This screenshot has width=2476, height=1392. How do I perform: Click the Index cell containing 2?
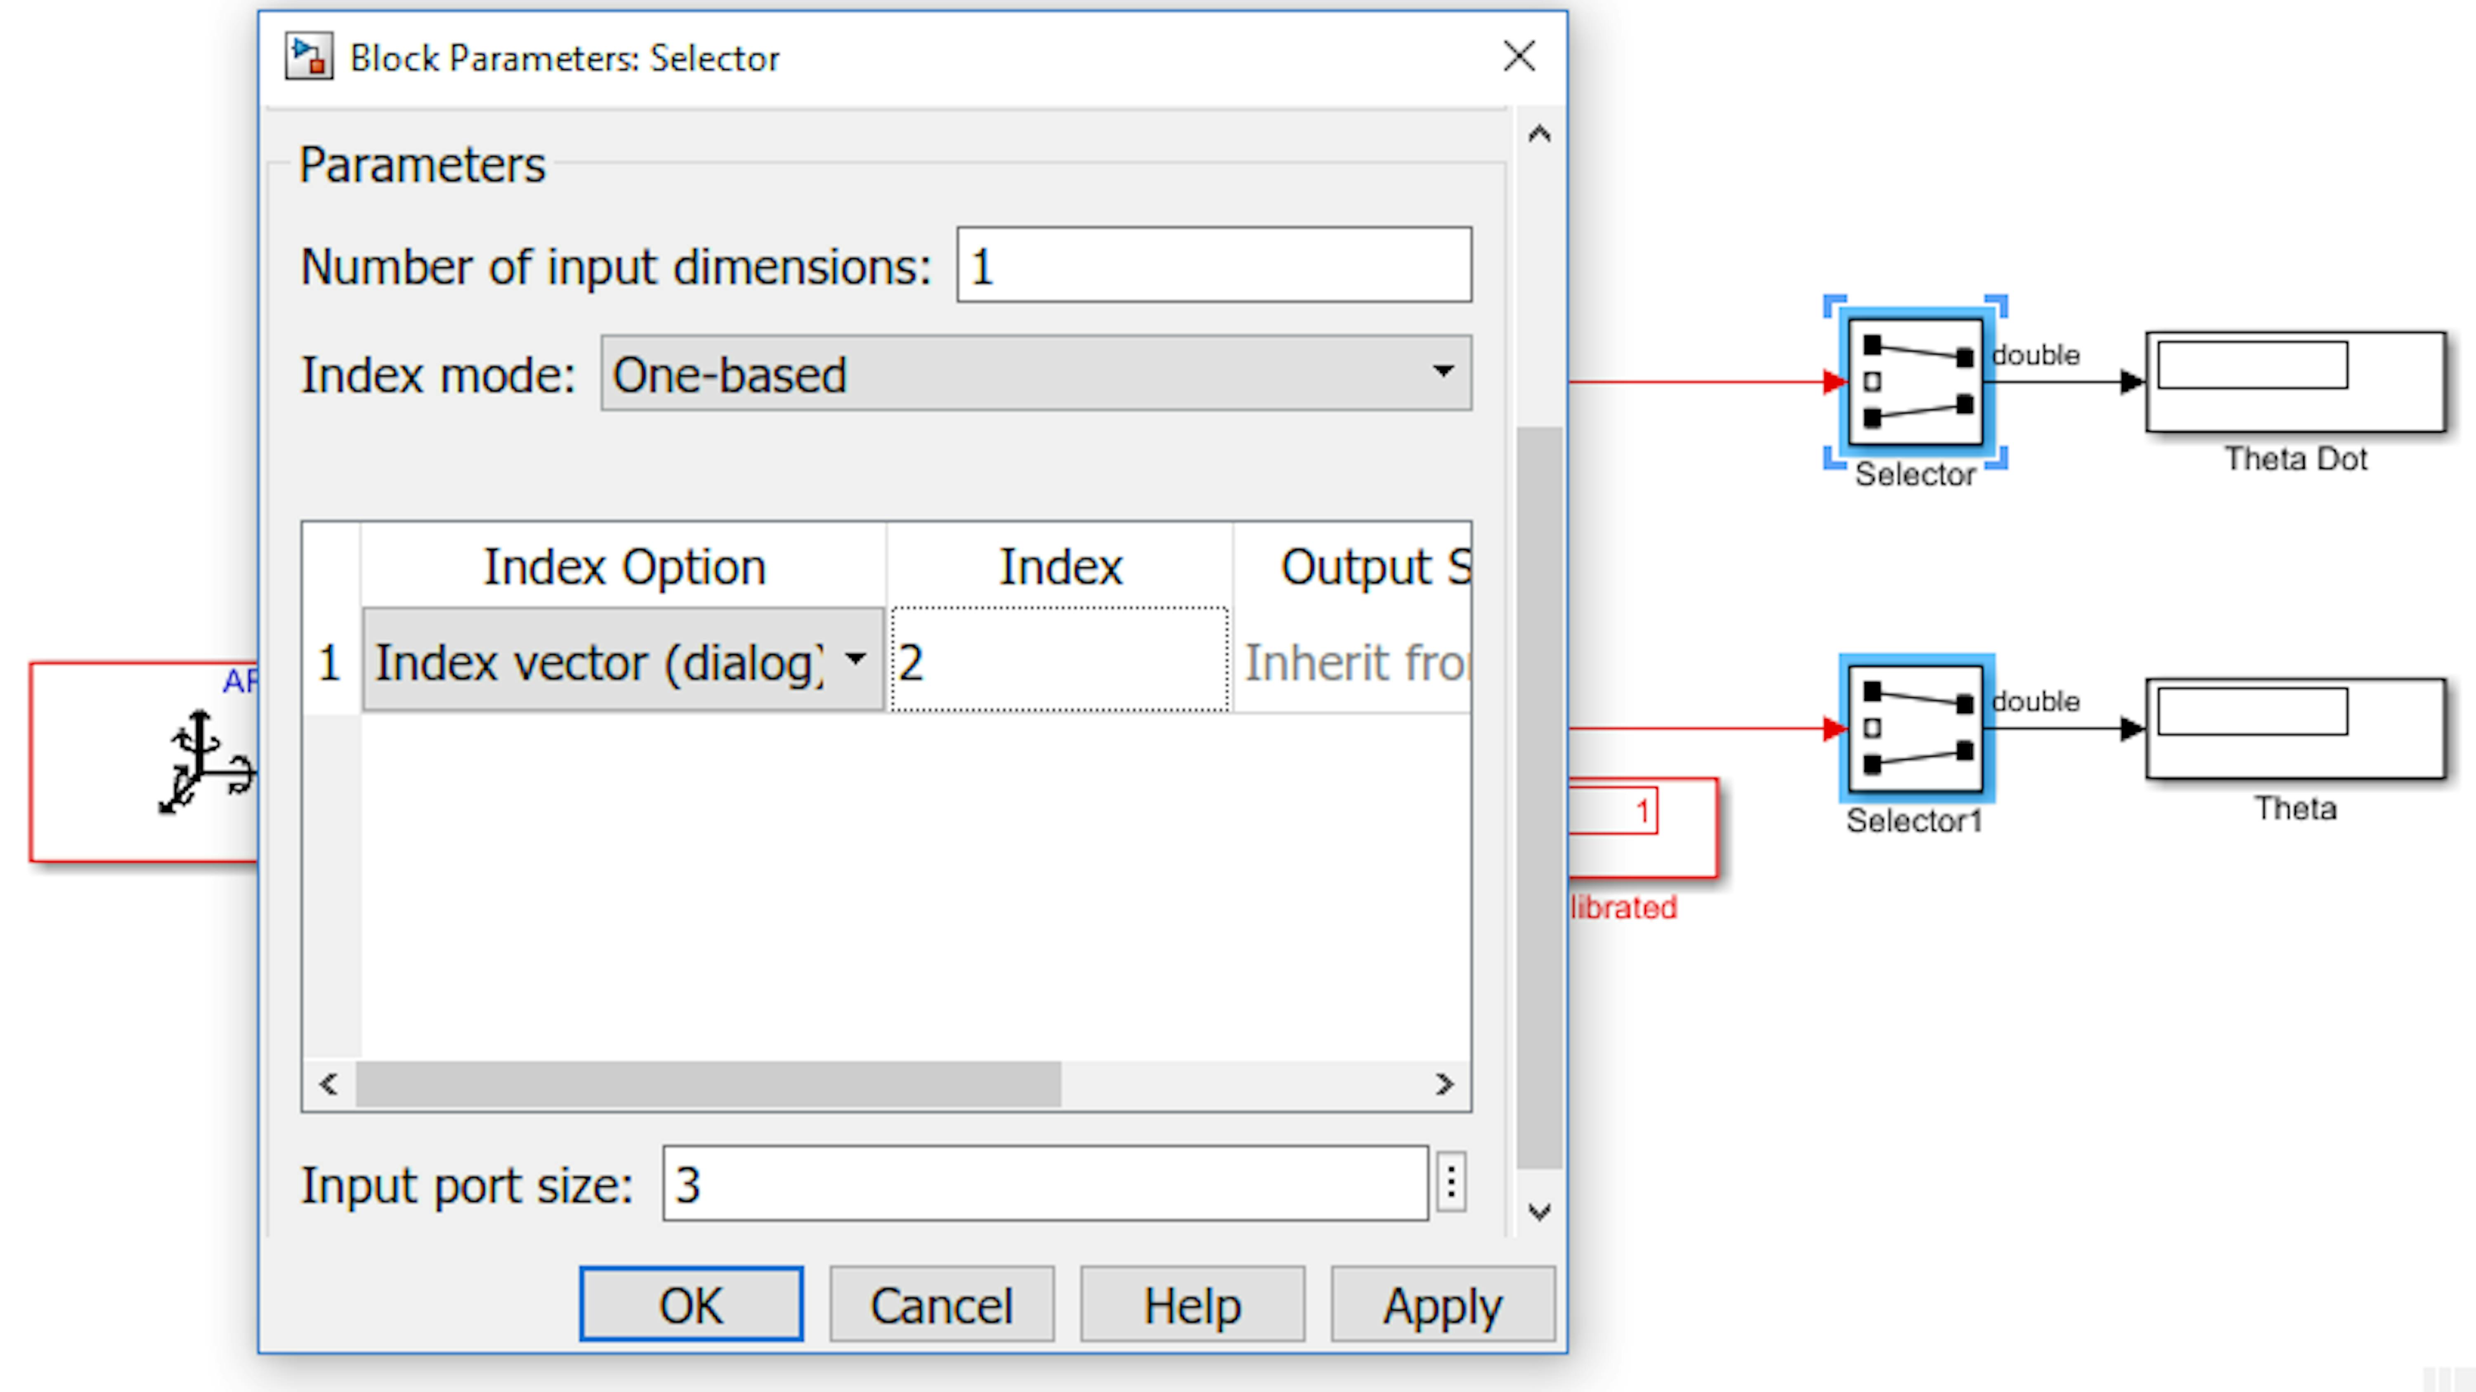tap(1059, 661)
